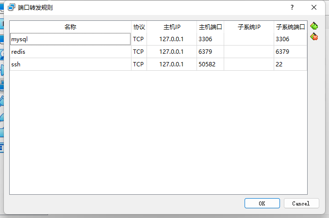
Task: Select host port 50582 cell
Action: tap(210, 64)
